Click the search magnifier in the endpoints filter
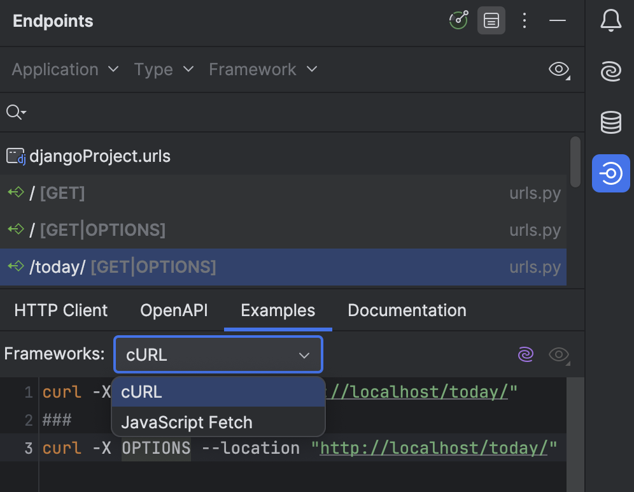The image size is (634, 492). pyautogui.click(x=15, y=112)
